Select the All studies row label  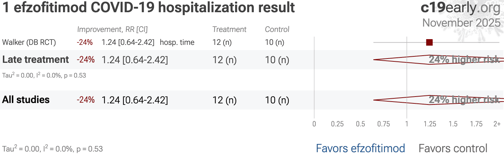tap(26, 100)
